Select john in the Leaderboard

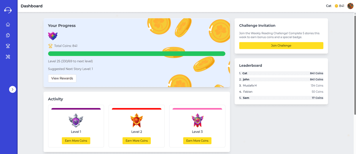[x=246, y=79]
